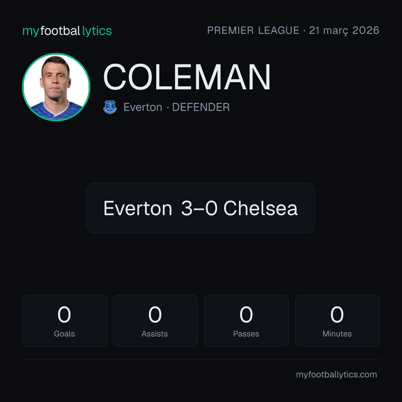Viewport: 402px width, 402px height.
Task: Select the Goals stat card
Action: point(64,321)
